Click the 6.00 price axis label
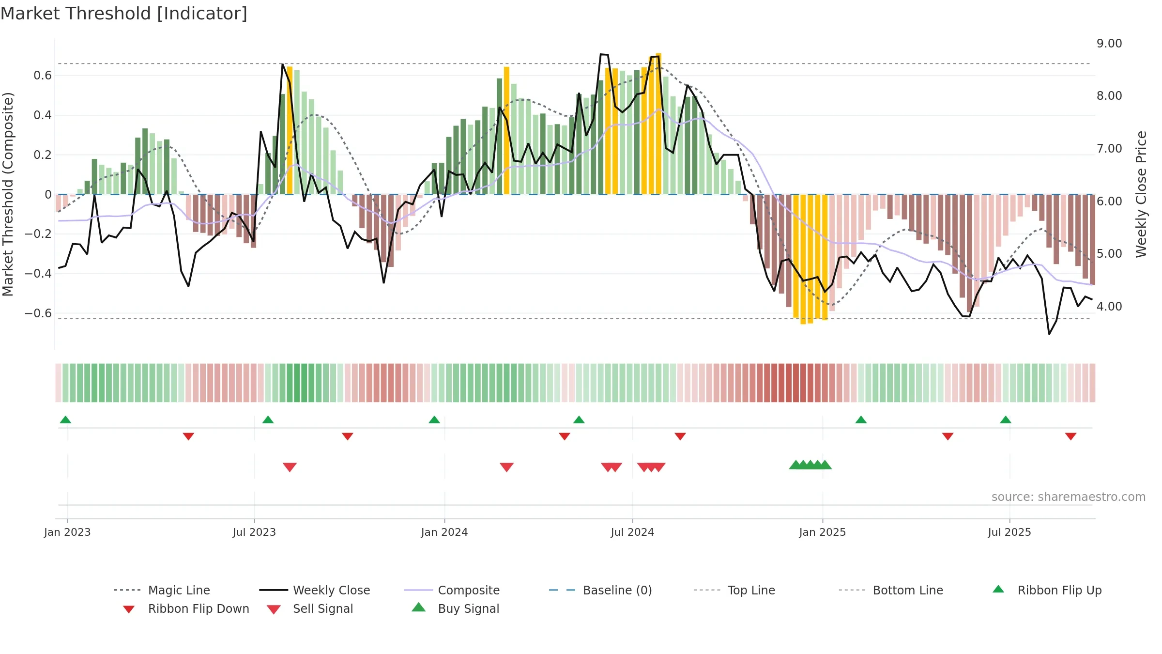 1109,202
